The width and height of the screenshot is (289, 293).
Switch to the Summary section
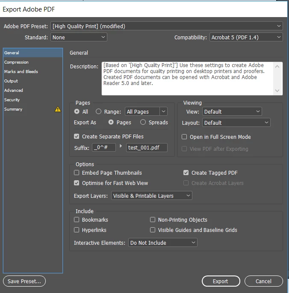33,109
